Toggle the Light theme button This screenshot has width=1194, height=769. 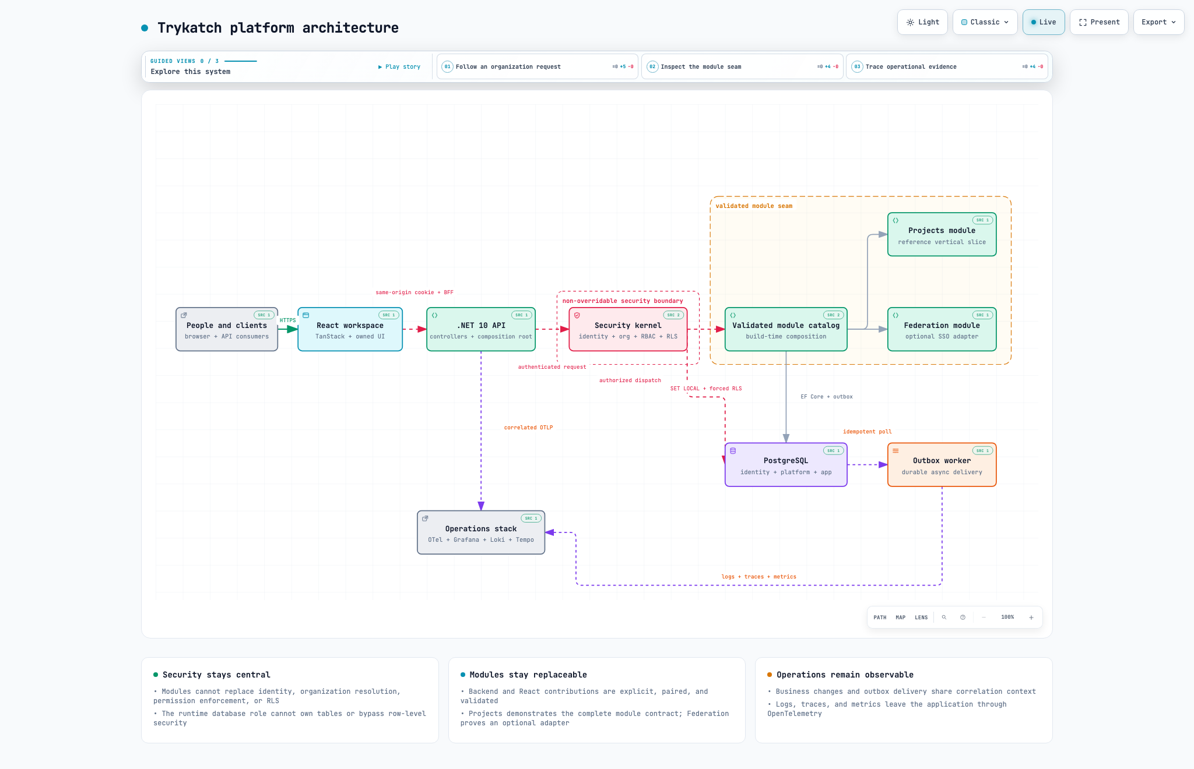click(922, 22)
